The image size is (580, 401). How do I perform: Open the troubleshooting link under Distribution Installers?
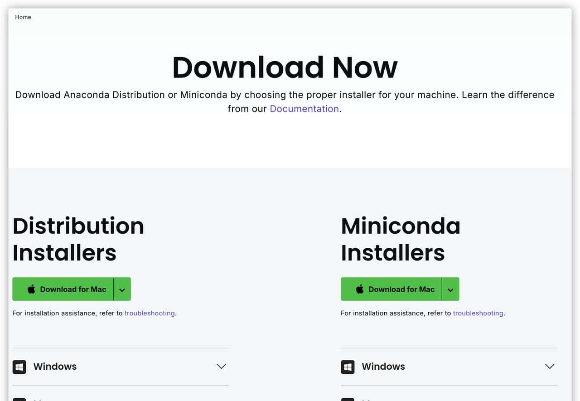[x=150, y=313]
